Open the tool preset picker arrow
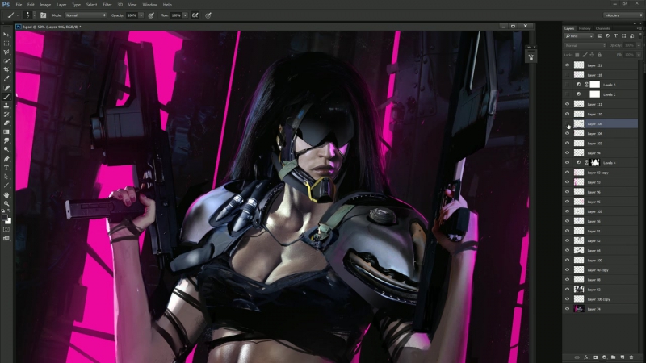Image resolution: width=646 pixels, height=363 pixels. tap(17, 15)
